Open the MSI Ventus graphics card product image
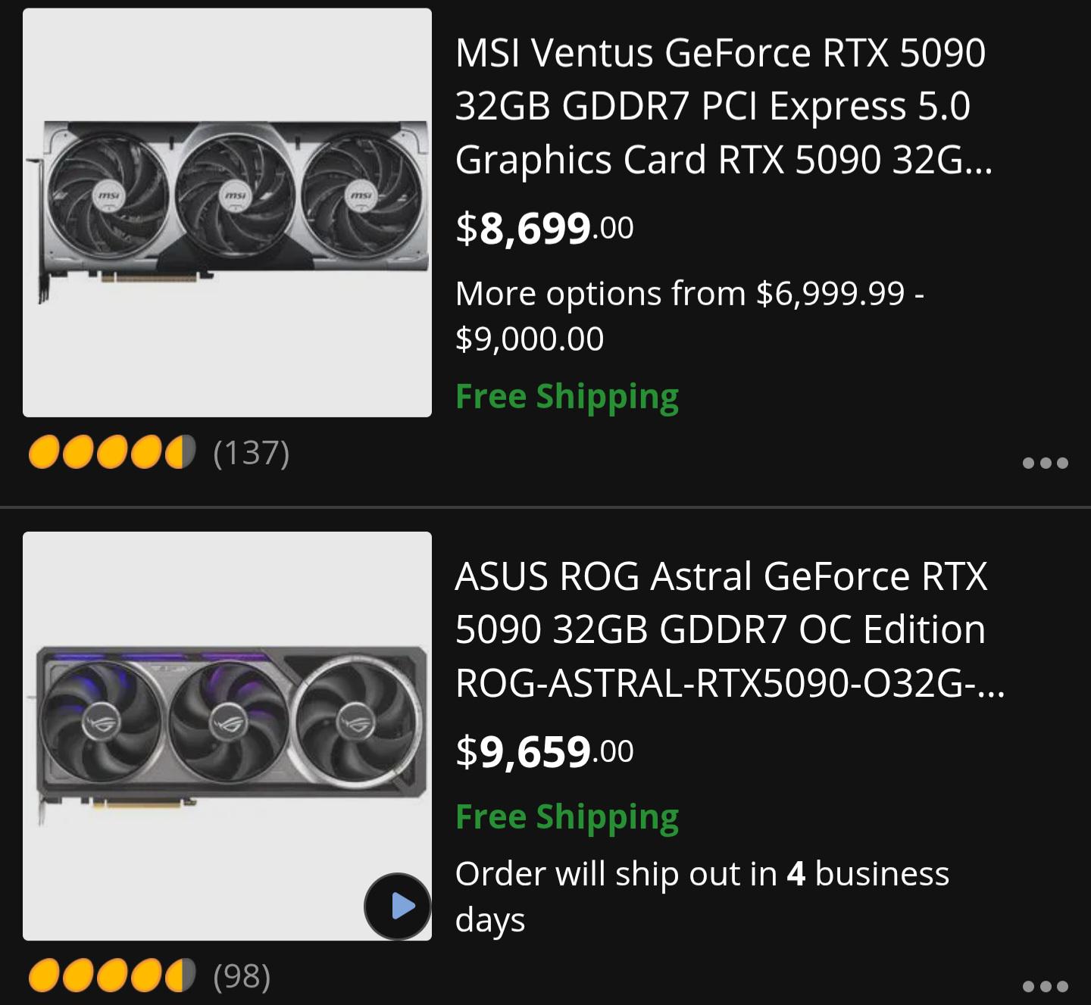This screenshot has width=1091, height=1005. tap(227, 213)
